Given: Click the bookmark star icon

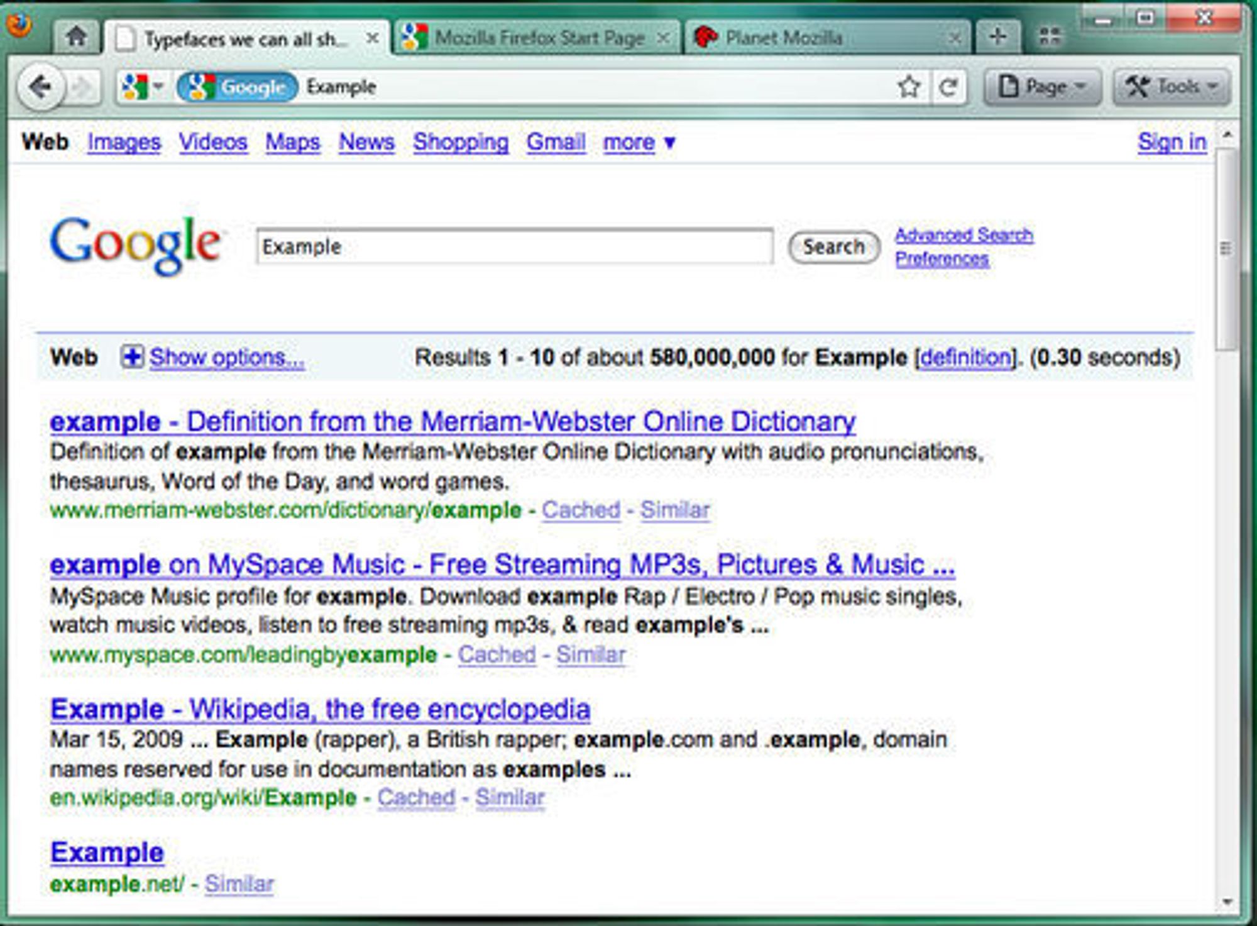Looking at the screenshot, I should [909, 87].
